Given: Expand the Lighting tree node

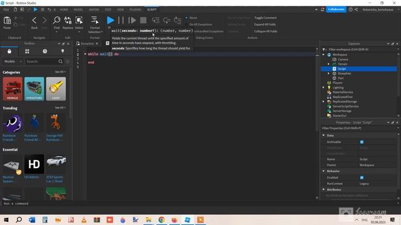Looking at the screenshot, I should pyautogui.click(x=323, y=87).
